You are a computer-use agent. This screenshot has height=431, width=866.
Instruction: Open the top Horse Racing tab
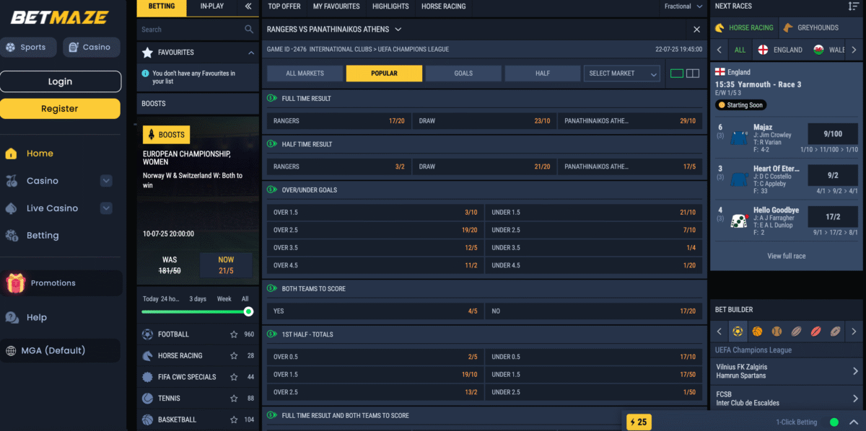tap(444, 6)
